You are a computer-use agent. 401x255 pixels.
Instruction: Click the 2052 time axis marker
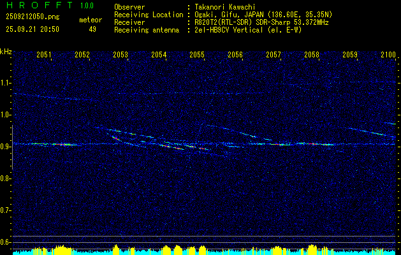point(82,54)
